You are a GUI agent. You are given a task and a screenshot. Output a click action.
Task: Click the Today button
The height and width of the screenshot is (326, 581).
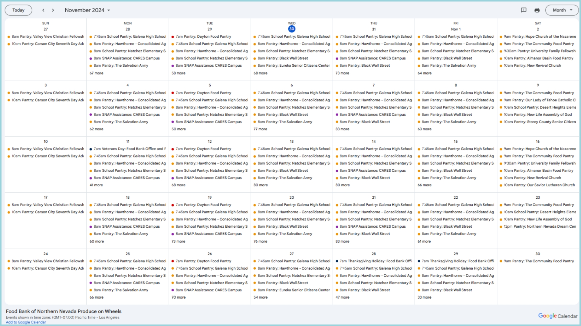[x=18, y=10]
